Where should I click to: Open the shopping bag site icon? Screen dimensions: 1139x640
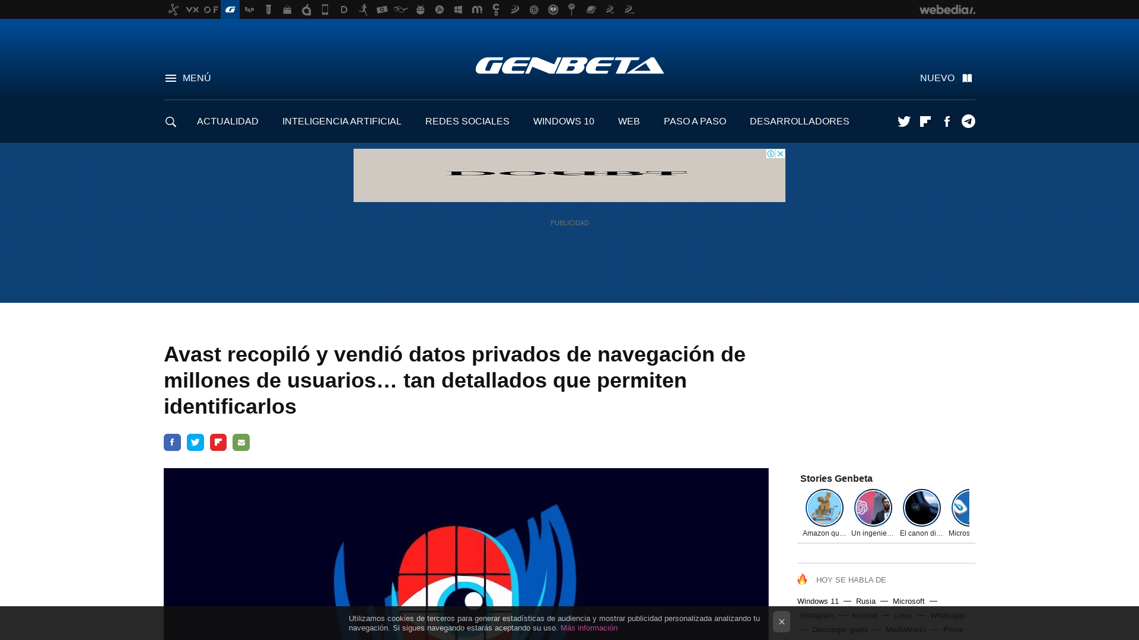[x=287, y=9]
